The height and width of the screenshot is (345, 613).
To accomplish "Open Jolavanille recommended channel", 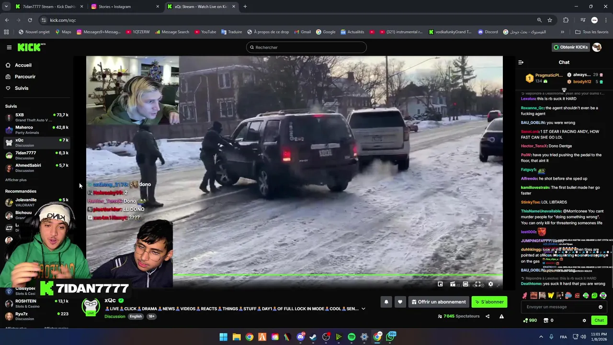I will [37, 202].
